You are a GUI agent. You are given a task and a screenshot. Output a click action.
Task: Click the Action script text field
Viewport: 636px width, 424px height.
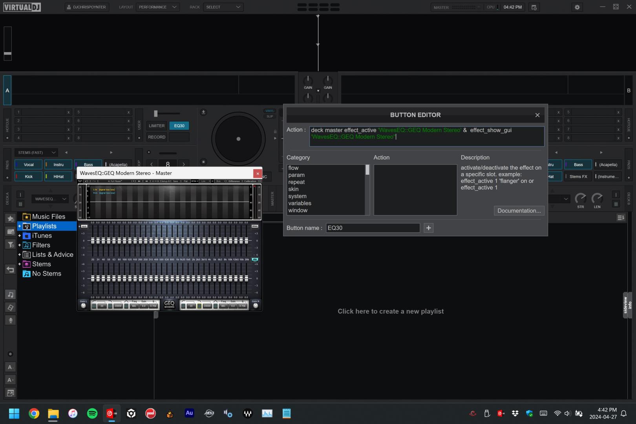[x=427, y=136]
